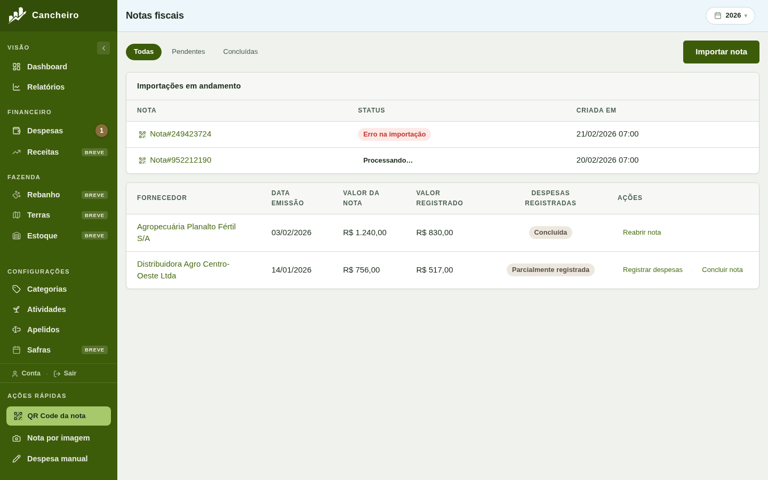Launch QR Code da nota quick action

tap(59, 416)
